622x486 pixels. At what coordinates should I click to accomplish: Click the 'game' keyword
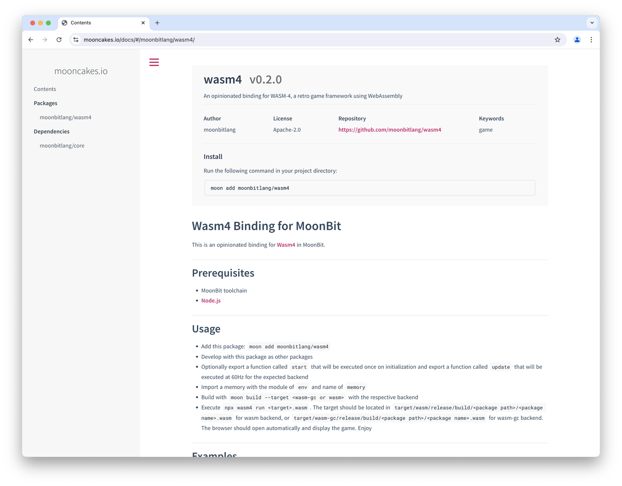coord(486,130)
